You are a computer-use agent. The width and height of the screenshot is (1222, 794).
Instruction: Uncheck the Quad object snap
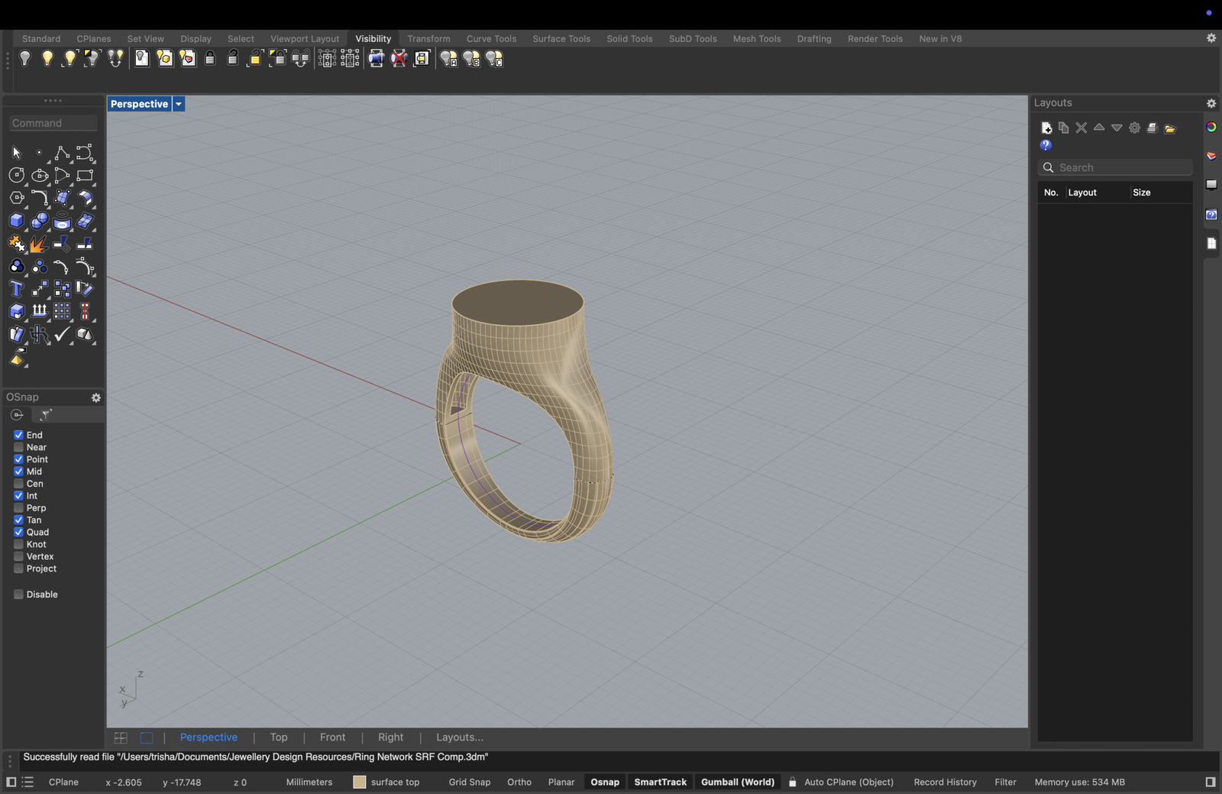[18, 532]
